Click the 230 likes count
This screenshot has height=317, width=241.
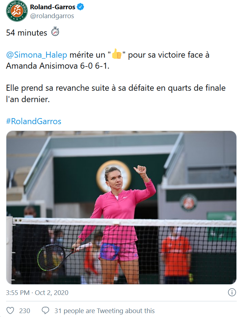tap(25, 311)
